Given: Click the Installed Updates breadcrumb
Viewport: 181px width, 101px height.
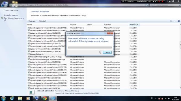Looking at the screenshot, I should [62, 5].
